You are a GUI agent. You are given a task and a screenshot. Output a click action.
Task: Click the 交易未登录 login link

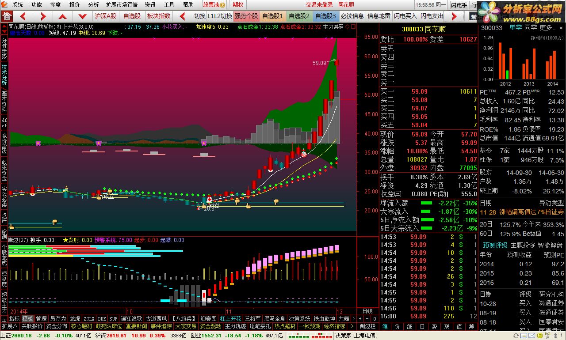[x=319, y=5]
